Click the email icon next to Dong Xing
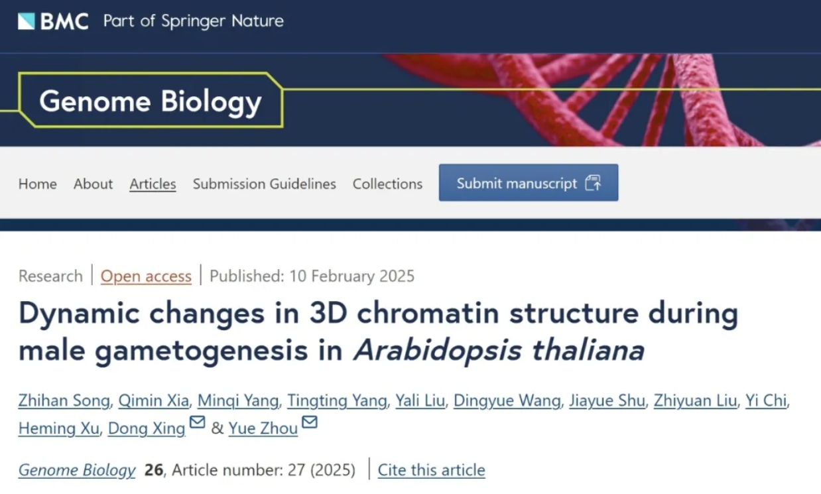The width and height of the screenshot is (821, 494). tap(197, 422)
